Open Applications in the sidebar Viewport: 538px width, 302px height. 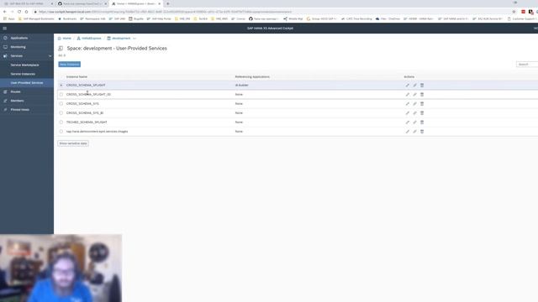[x=18, y=38]
